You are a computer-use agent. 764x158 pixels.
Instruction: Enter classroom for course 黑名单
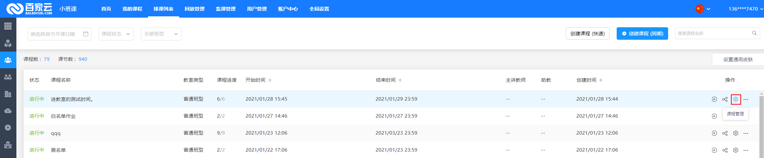(x=714, y=150)
